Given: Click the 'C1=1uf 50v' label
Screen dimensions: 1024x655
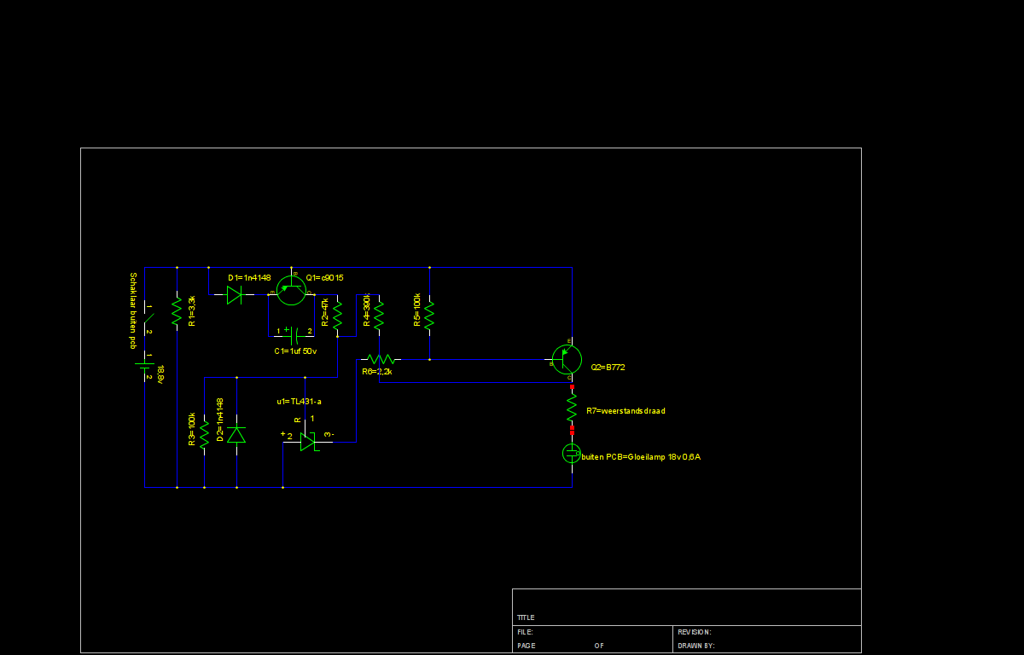Looking at the screenshot, I should pos(295,351).
